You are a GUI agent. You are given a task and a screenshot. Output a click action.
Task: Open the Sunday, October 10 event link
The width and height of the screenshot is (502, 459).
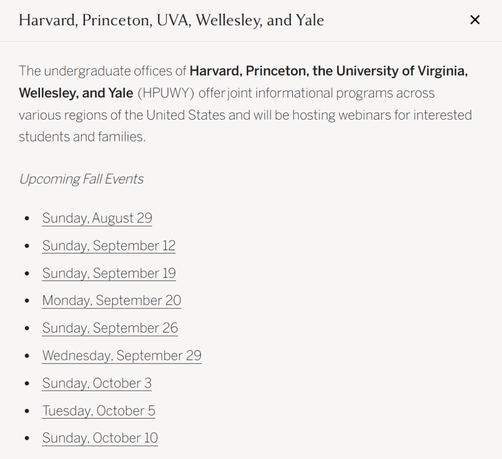100,438
